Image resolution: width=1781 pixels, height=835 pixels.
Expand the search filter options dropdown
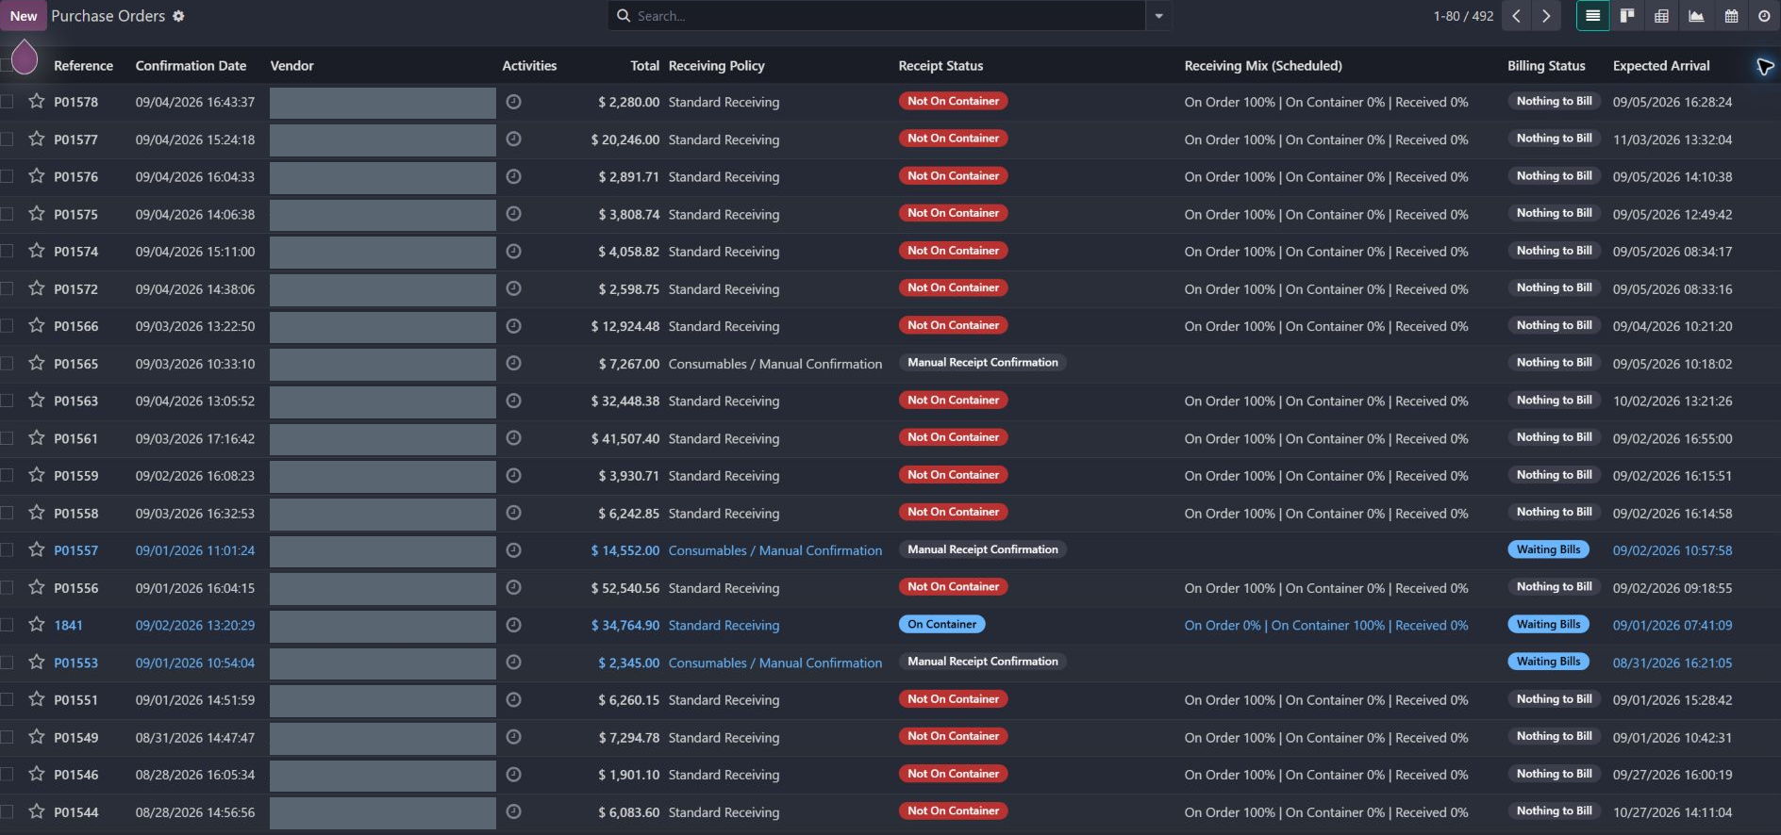tap(1158, 16)
